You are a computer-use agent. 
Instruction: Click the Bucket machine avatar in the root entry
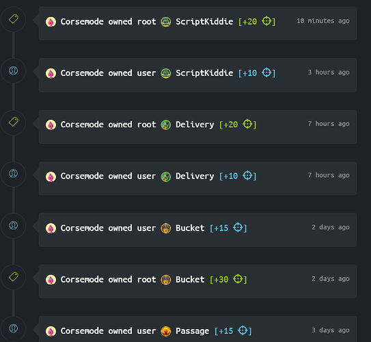click(x=166, y=280)
